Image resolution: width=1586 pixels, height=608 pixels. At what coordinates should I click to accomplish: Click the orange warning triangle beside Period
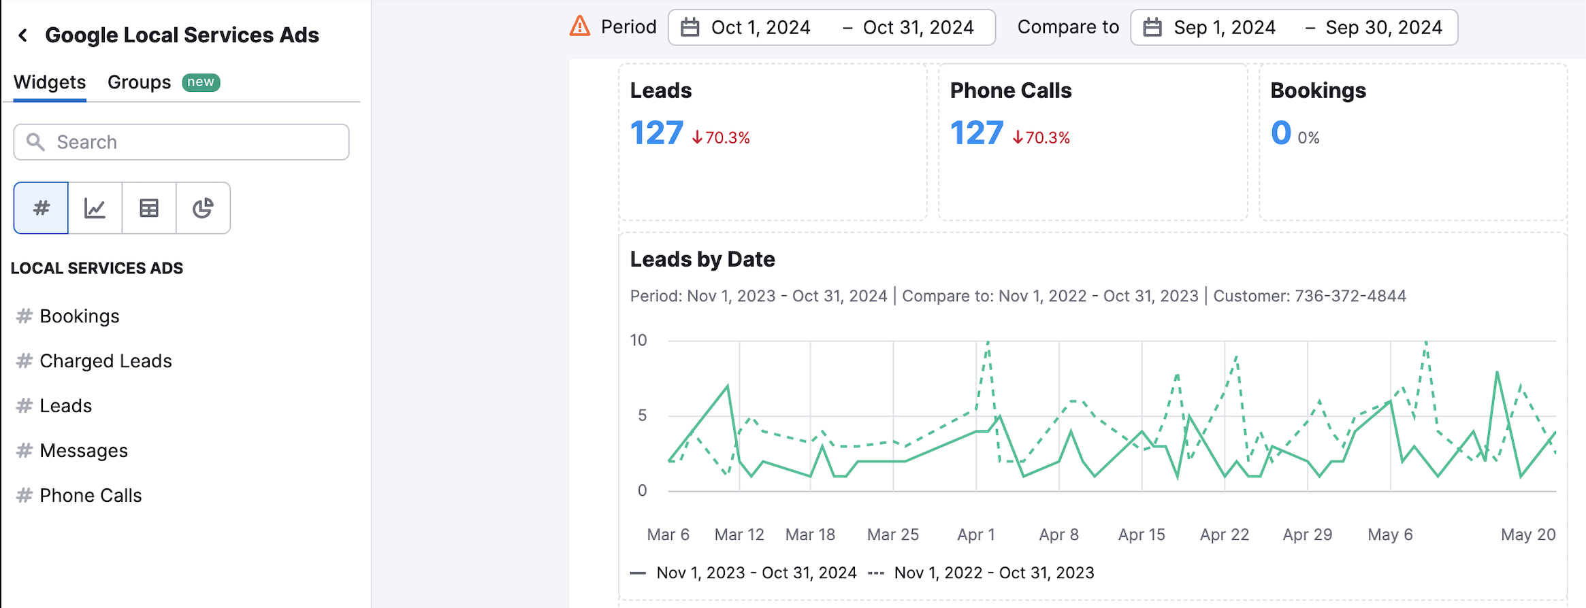point(578,25)
